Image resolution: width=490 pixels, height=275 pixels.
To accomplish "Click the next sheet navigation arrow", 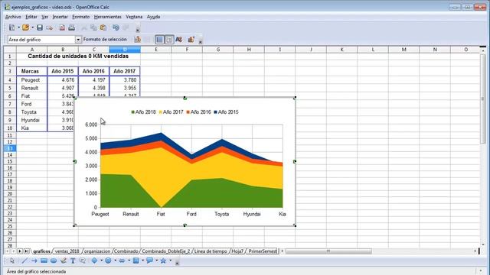I will pos(20,251).
